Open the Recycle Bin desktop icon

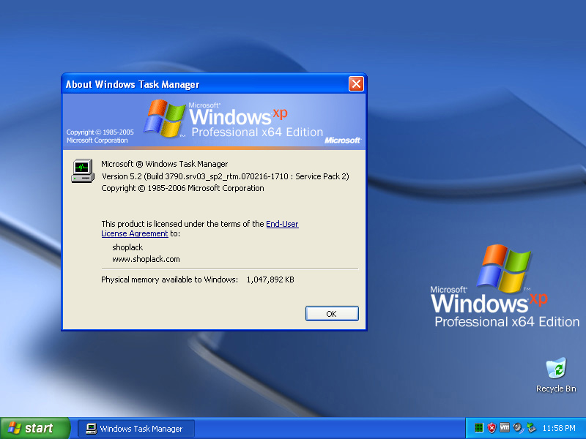[x=556, y=375]
